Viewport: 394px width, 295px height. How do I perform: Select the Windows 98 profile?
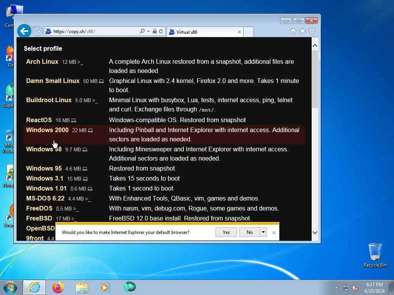pos(44,149)
